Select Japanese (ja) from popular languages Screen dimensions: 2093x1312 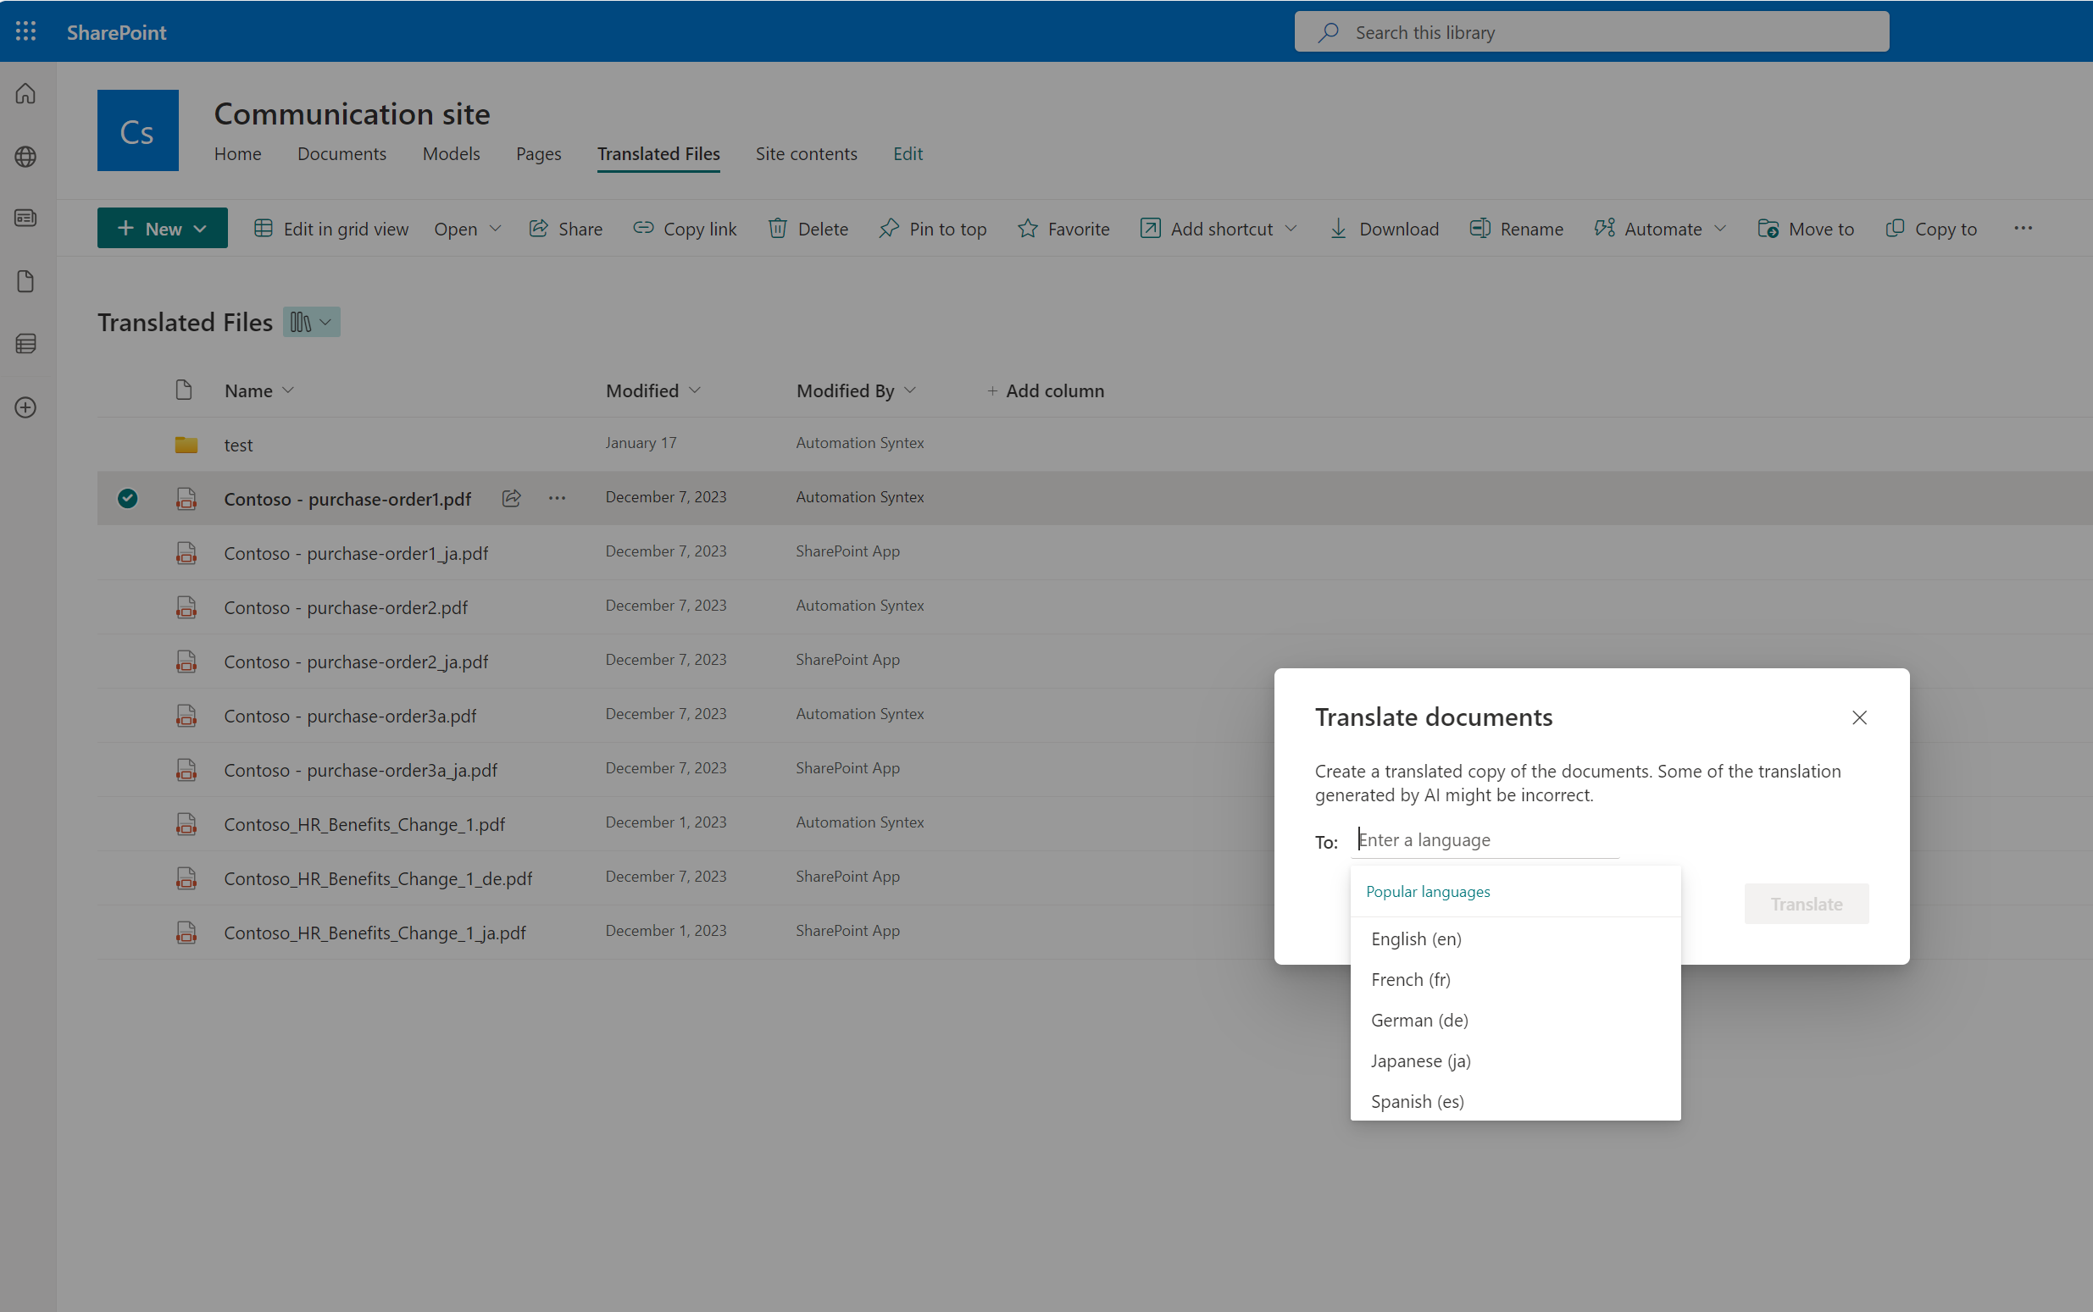1420,1060
